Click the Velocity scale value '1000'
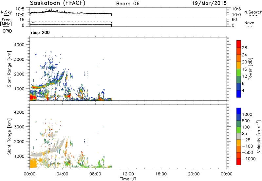The width and height of the screenshot is (262, 181). (247, 114)
